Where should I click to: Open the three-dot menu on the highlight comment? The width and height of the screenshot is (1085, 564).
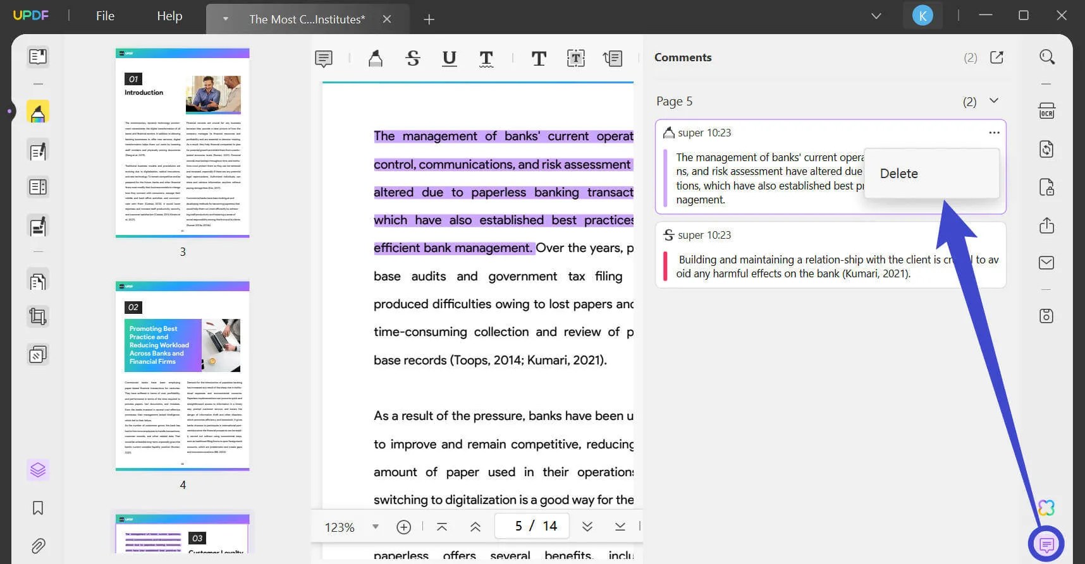tap(994, 133)
